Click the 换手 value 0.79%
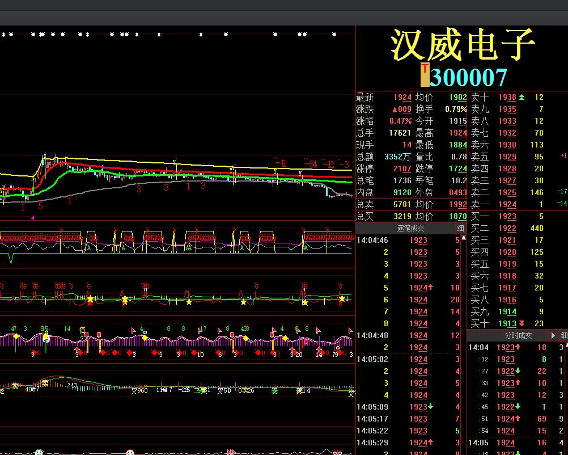Viewport: 568px width, 455px height. 456,109
